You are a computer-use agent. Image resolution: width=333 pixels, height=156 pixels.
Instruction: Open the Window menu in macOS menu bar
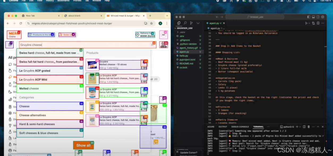96,1
